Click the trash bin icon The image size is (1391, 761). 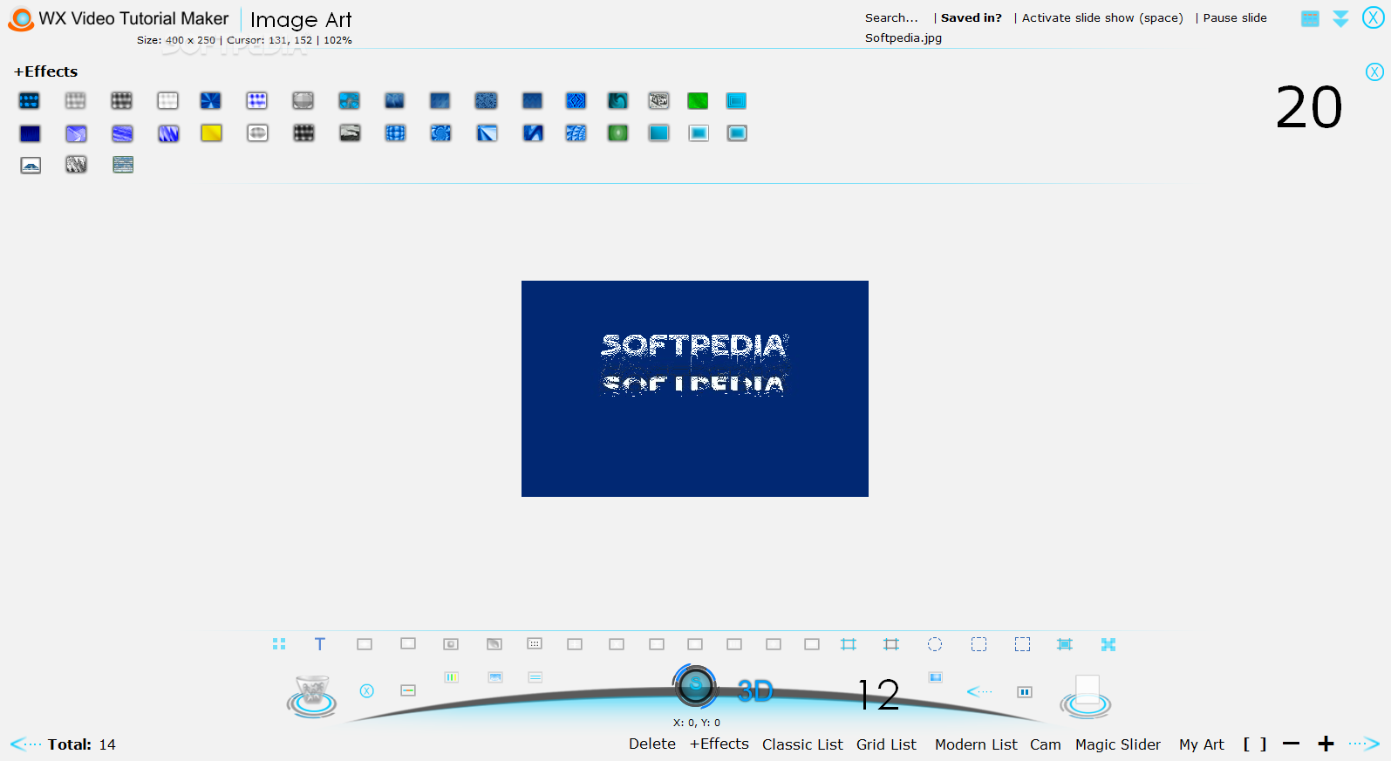tap(312, 696)
